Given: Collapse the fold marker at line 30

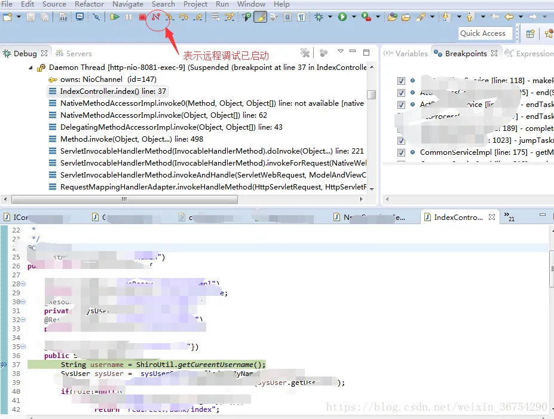Looking at the screenshot, I should tap(23, 302).
